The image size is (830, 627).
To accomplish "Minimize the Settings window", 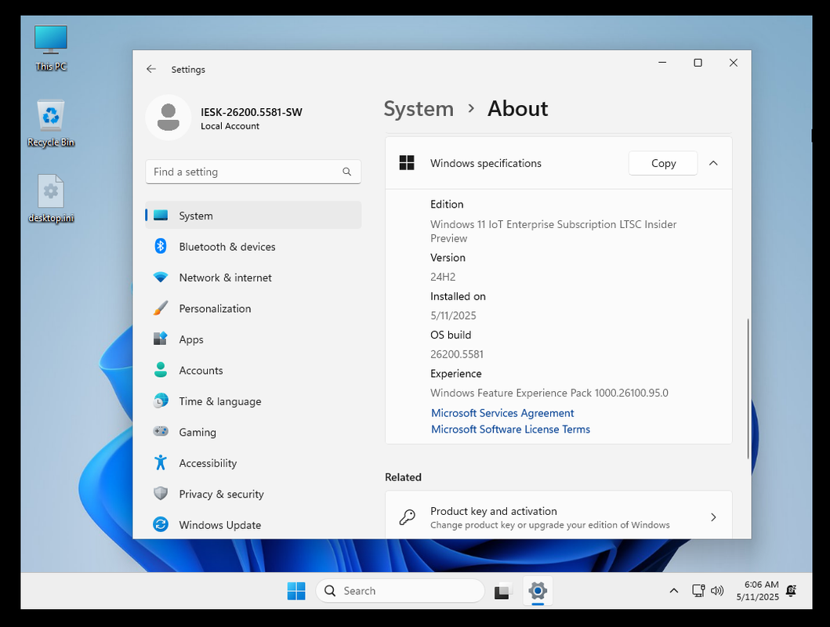I will [662, 63].
